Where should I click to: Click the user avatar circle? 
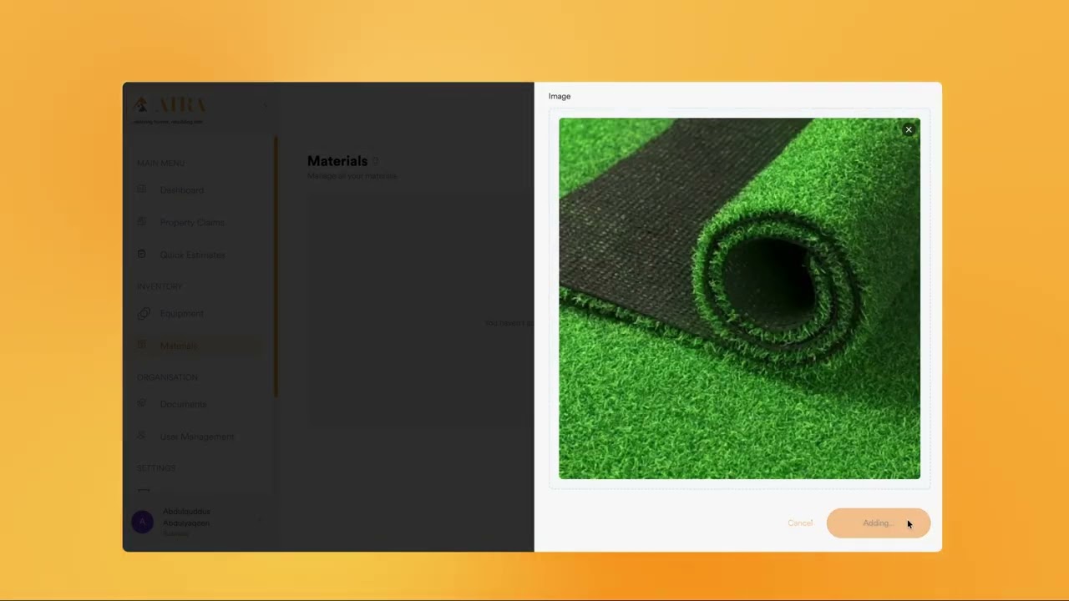click(x=143, y=522)
